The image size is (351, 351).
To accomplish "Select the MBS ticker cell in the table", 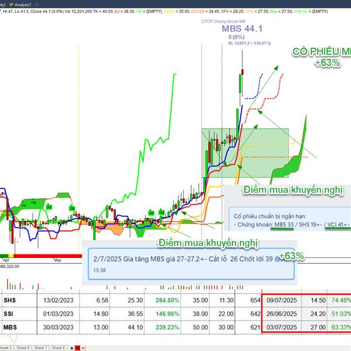I will click(x=10, y=327).
